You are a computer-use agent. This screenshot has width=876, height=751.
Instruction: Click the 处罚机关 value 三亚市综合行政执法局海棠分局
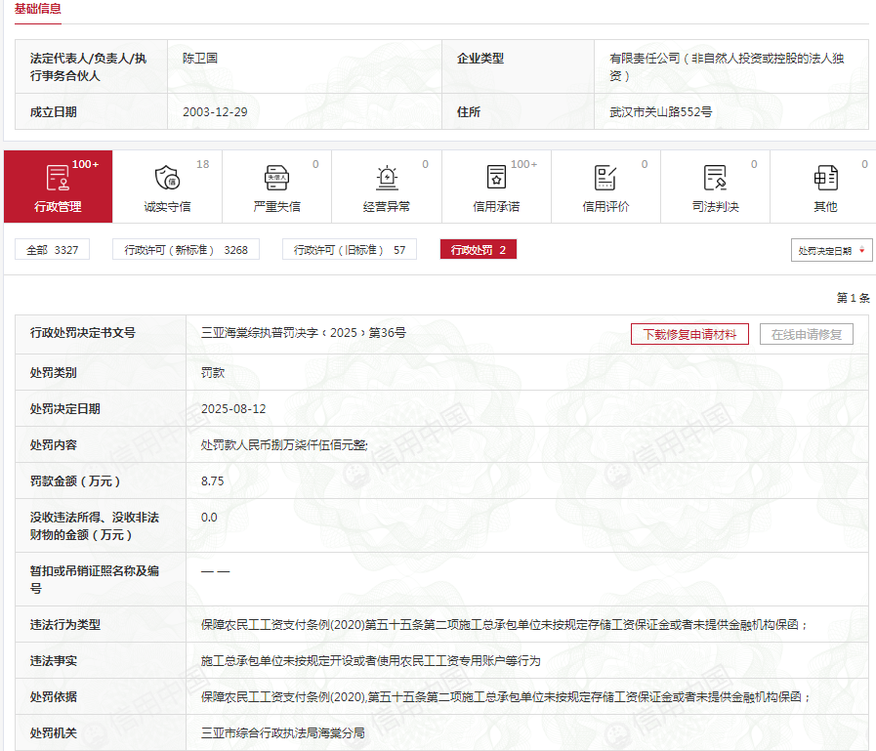tap(282, 733)
